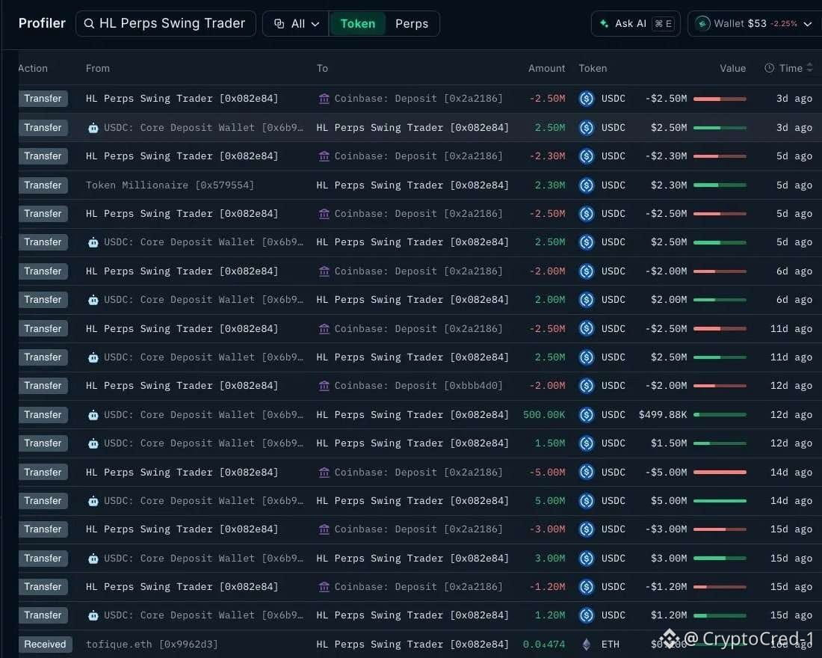
Task: Sort transactions by Time column
Action: [x=790, y=68]
